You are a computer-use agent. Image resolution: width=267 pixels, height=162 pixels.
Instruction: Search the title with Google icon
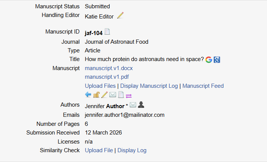coord(209,60)
